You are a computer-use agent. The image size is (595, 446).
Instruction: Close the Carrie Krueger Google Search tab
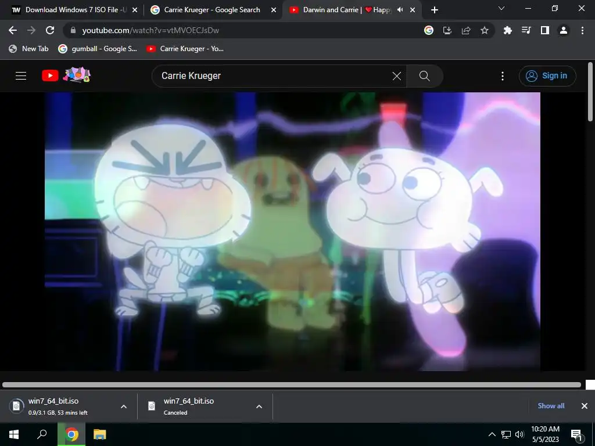274,10
